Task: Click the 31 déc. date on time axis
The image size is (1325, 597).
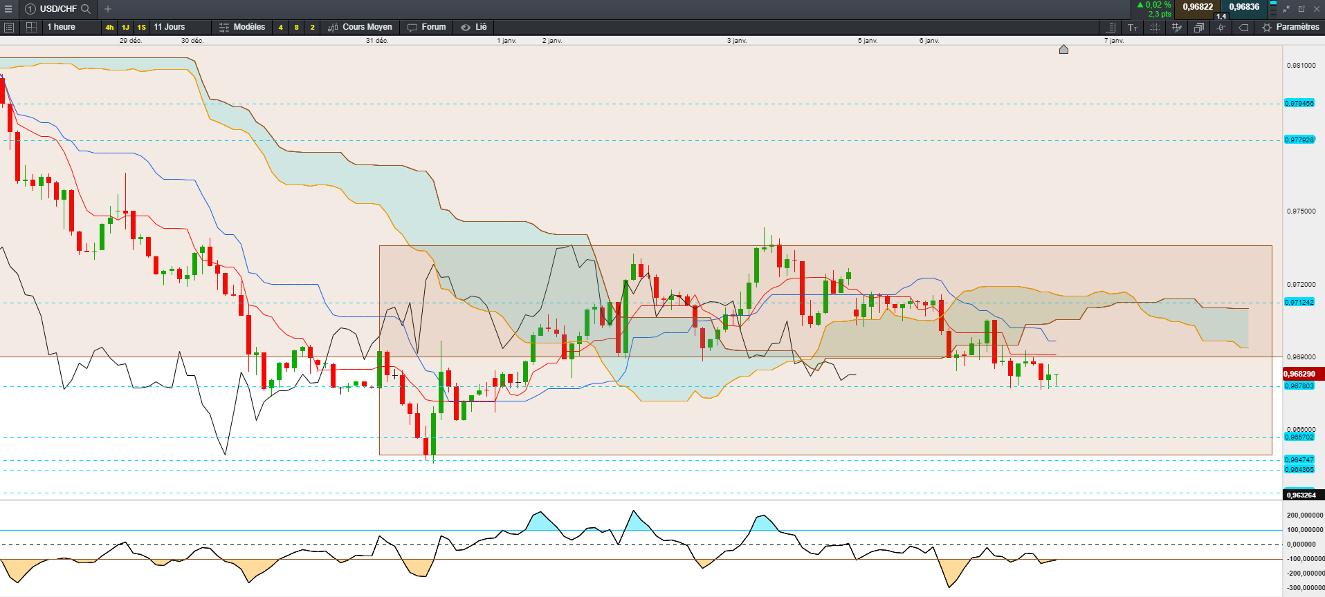Action: (x=377, y=41)
